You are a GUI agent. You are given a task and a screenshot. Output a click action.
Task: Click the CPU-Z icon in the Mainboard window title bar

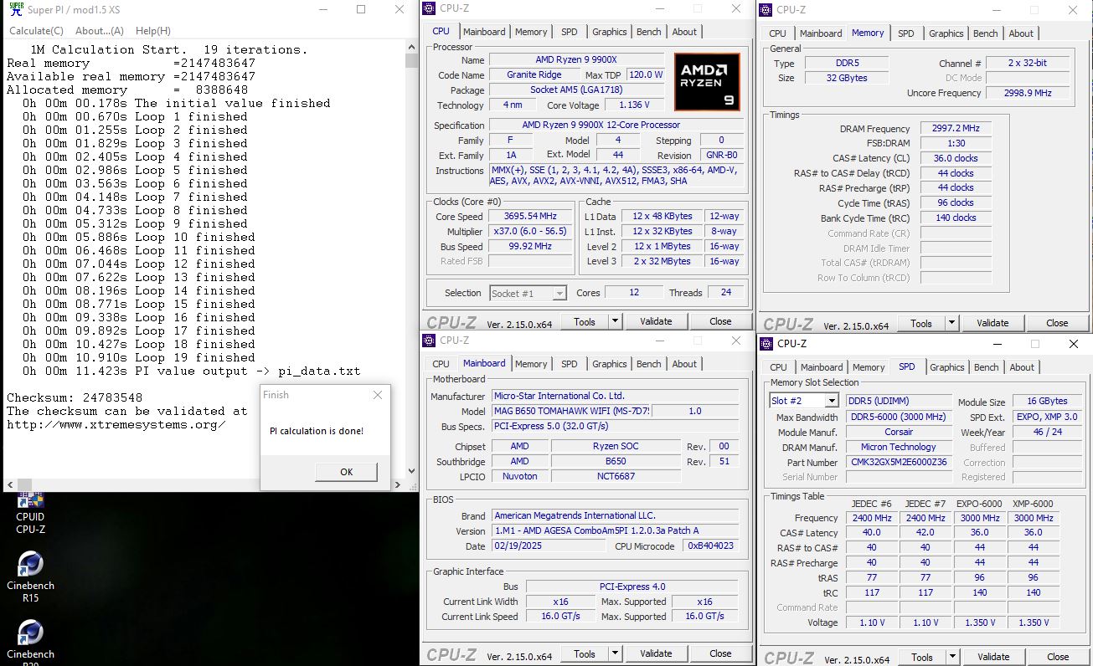click(429, 341)
